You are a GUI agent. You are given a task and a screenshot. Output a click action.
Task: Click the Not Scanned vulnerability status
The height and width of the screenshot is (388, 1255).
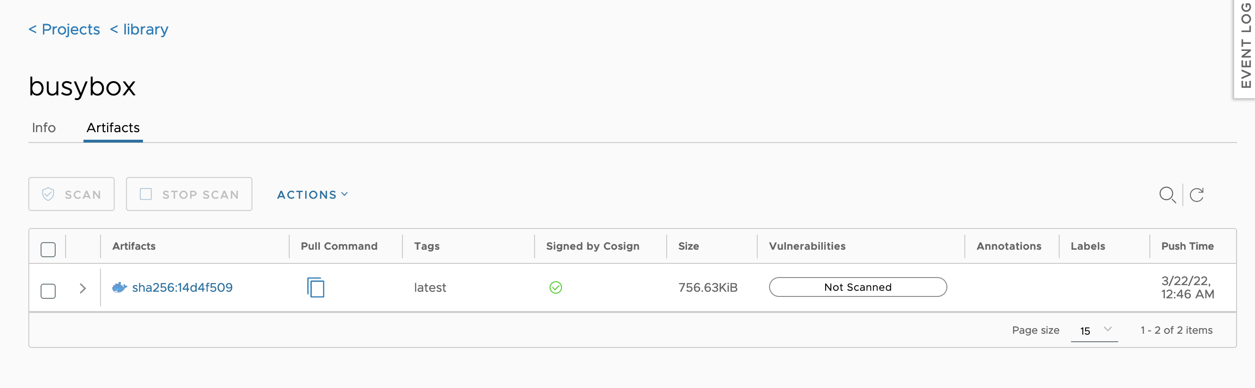coord(857,287)
